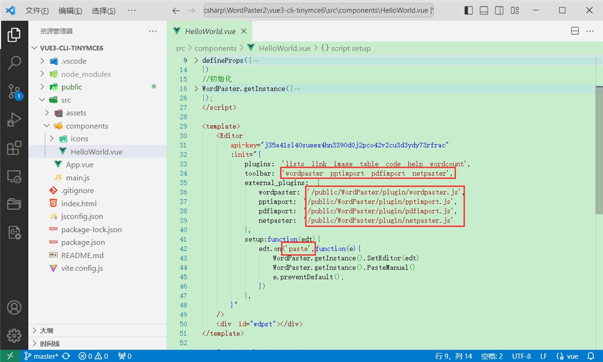Open the Source Control view
The height and width of the screenshot is (362, 603).
[x=14, y=92]
